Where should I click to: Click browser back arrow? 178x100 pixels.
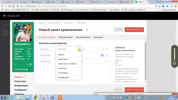point(3,6)
